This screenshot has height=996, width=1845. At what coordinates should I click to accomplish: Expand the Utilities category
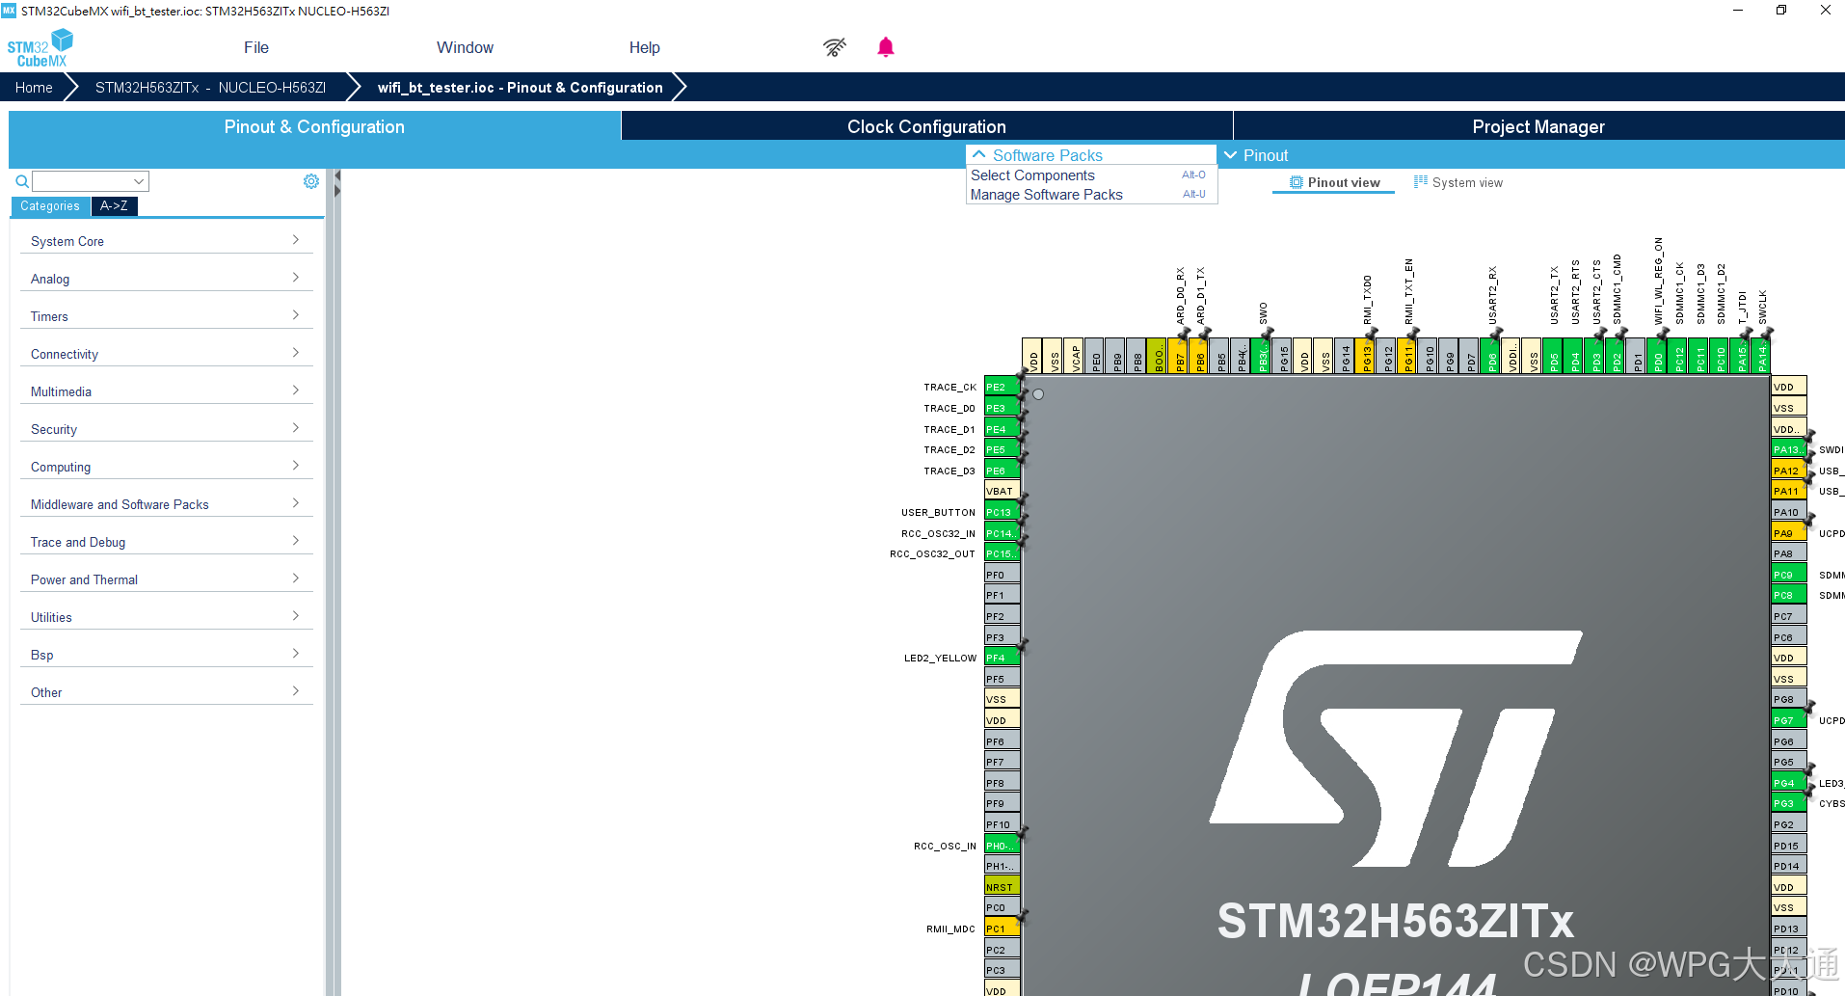166,617
